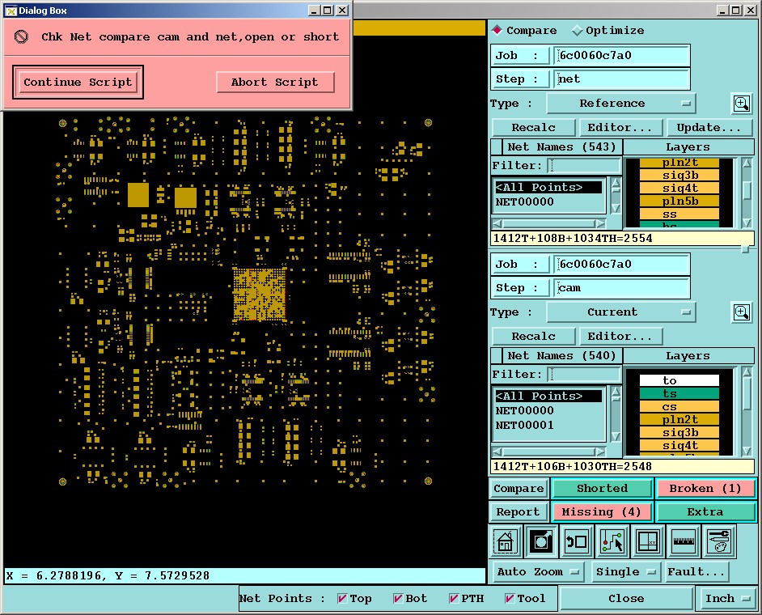Show Broken (1) results

(705, 488)
